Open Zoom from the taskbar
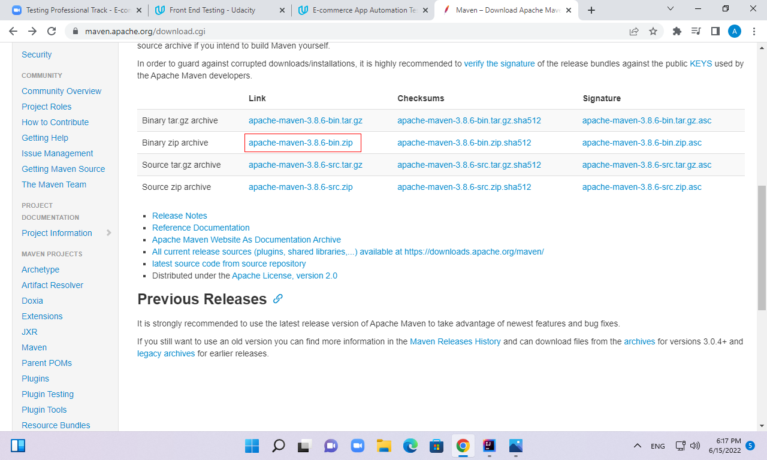Screen dimensions: 767x460 [x=358, y=446]
